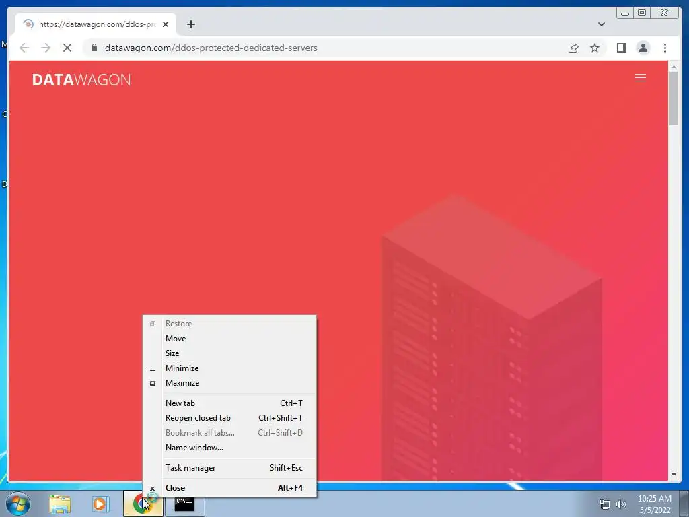Select Reopen closed tab
Image resolution: width=689 pixels, height=517 pixels.
click(x=229, y=418)
